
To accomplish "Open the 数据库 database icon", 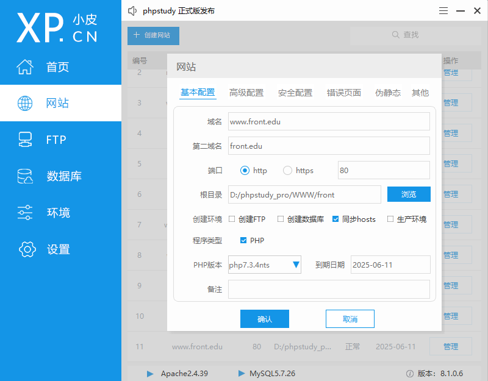I will (x=25, y=176).
